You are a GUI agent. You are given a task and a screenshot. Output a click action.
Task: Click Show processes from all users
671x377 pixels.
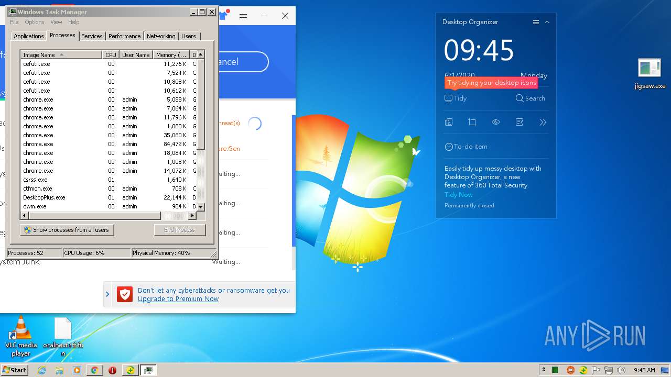pyautogui.click(x=67, y=230)
